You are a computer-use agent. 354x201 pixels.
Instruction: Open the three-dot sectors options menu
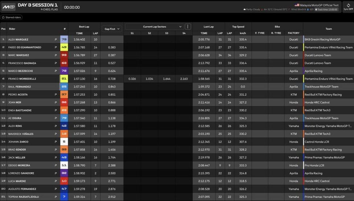point(188,26)
